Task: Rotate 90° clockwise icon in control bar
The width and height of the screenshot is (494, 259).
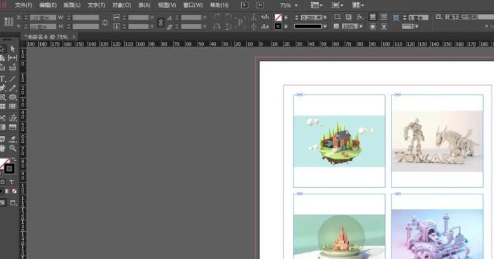Action: [217, 17]
